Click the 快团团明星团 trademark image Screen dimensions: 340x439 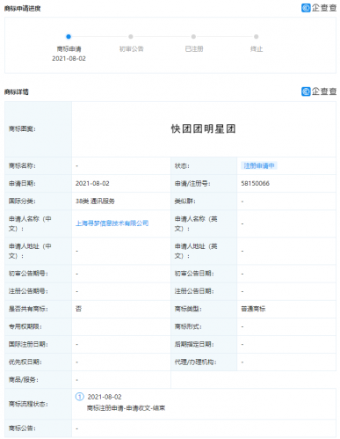point(204,128)
